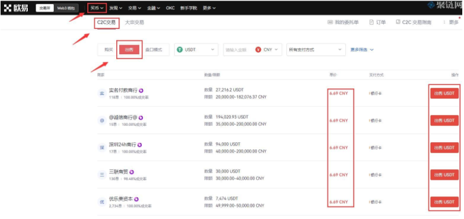Open merchant 深圳24h商行 profile
The height and width of the screenshot is (219, 464).
pyautogui.click(x=122, y=145)
